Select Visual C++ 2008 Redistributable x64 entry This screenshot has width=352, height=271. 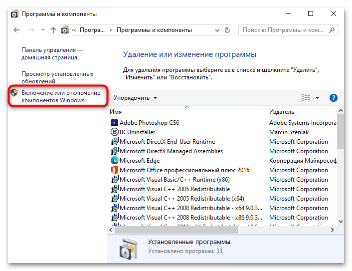[191, 208]
